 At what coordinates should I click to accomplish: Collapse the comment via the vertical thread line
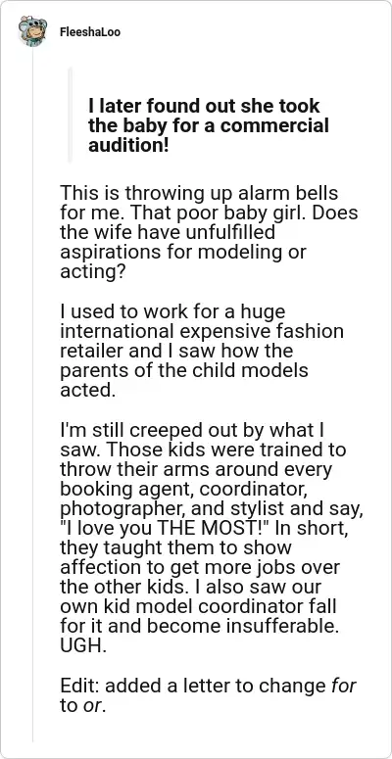(33, 395)
